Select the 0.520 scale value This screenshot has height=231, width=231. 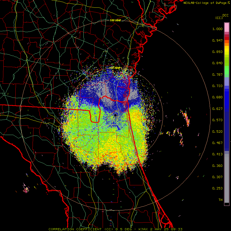(217, 132)
